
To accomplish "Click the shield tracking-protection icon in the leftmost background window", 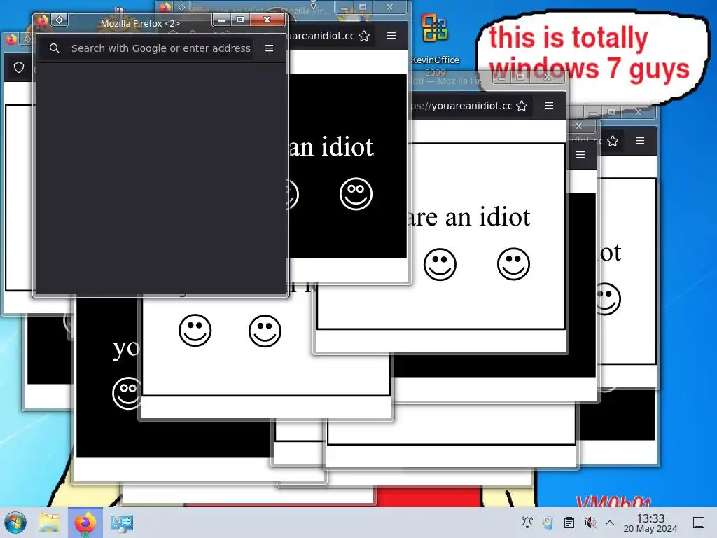I will point(19,68).
